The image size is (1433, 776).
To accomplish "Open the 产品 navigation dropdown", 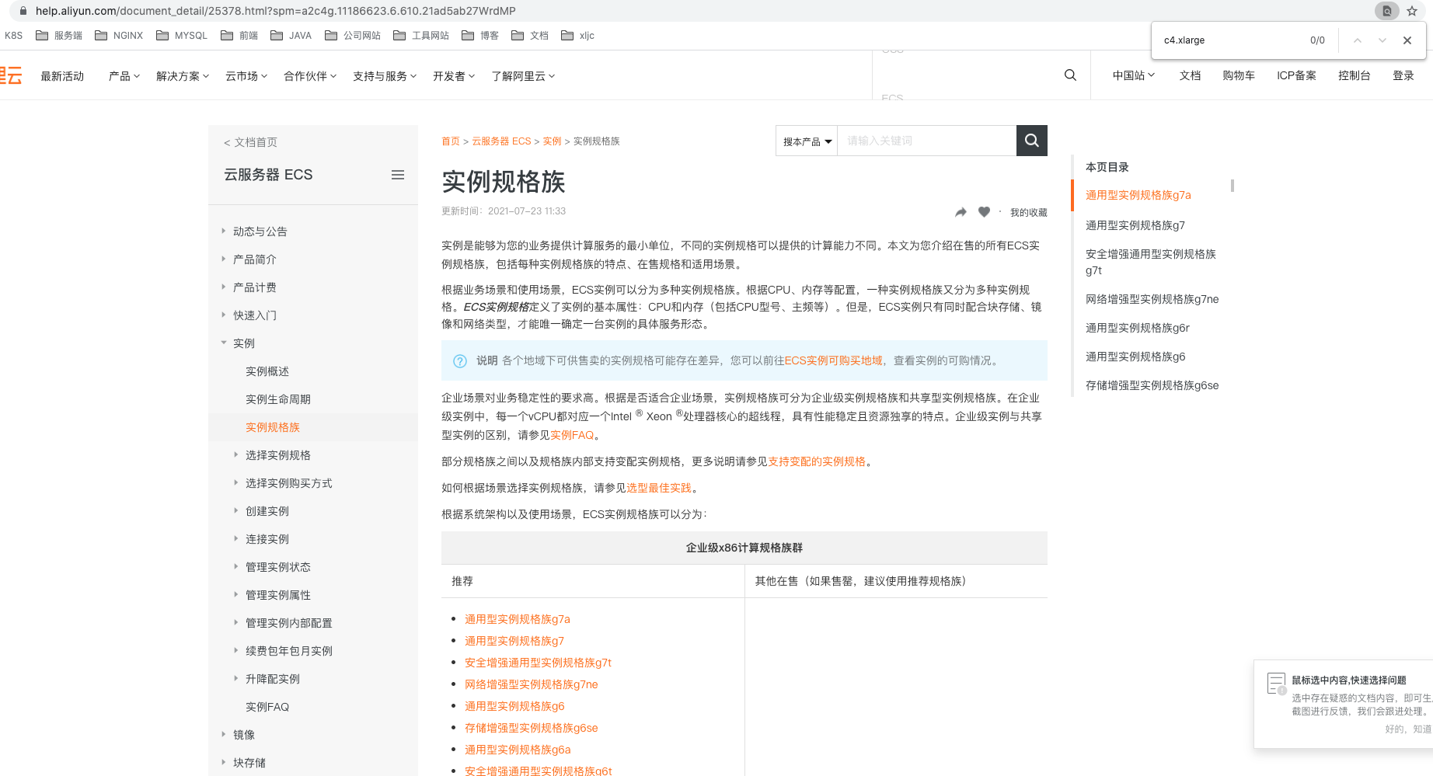I will (124, 76).
